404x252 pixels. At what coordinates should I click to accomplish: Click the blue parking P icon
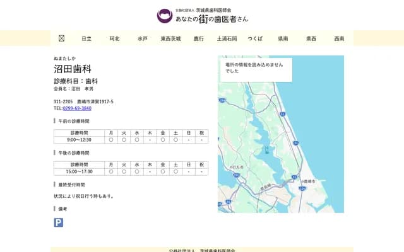(x=59, y=222)
